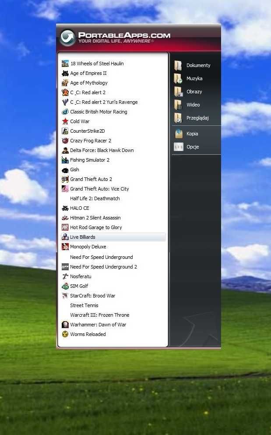The height and width of the screenshot is (435, 271).
Task: Click the Warhammer: Dawn of War skull icon
Action: [65, 325]
